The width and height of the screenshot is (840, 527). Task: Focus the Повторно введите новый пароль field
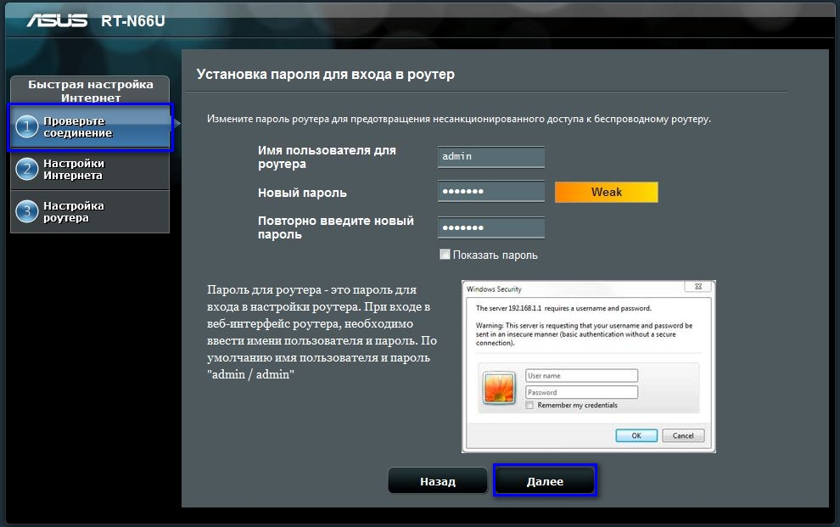click(491, 227)
